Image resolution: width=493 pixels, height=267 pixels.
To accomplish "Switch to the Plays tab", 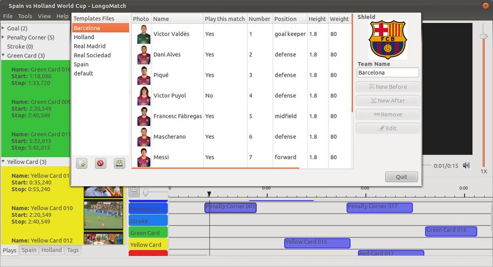I will [x=9, y=250].
